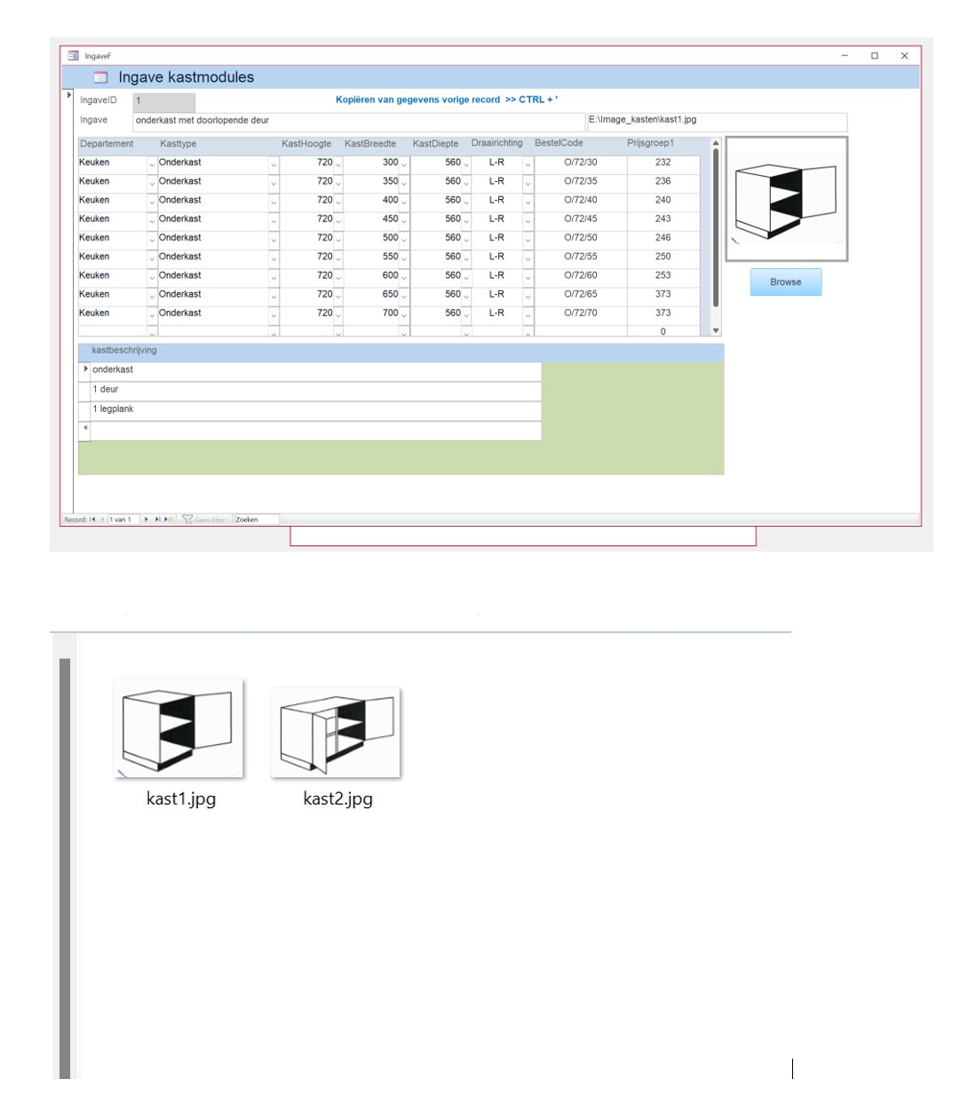Go to the first record navigation icon

pos(92,520)
